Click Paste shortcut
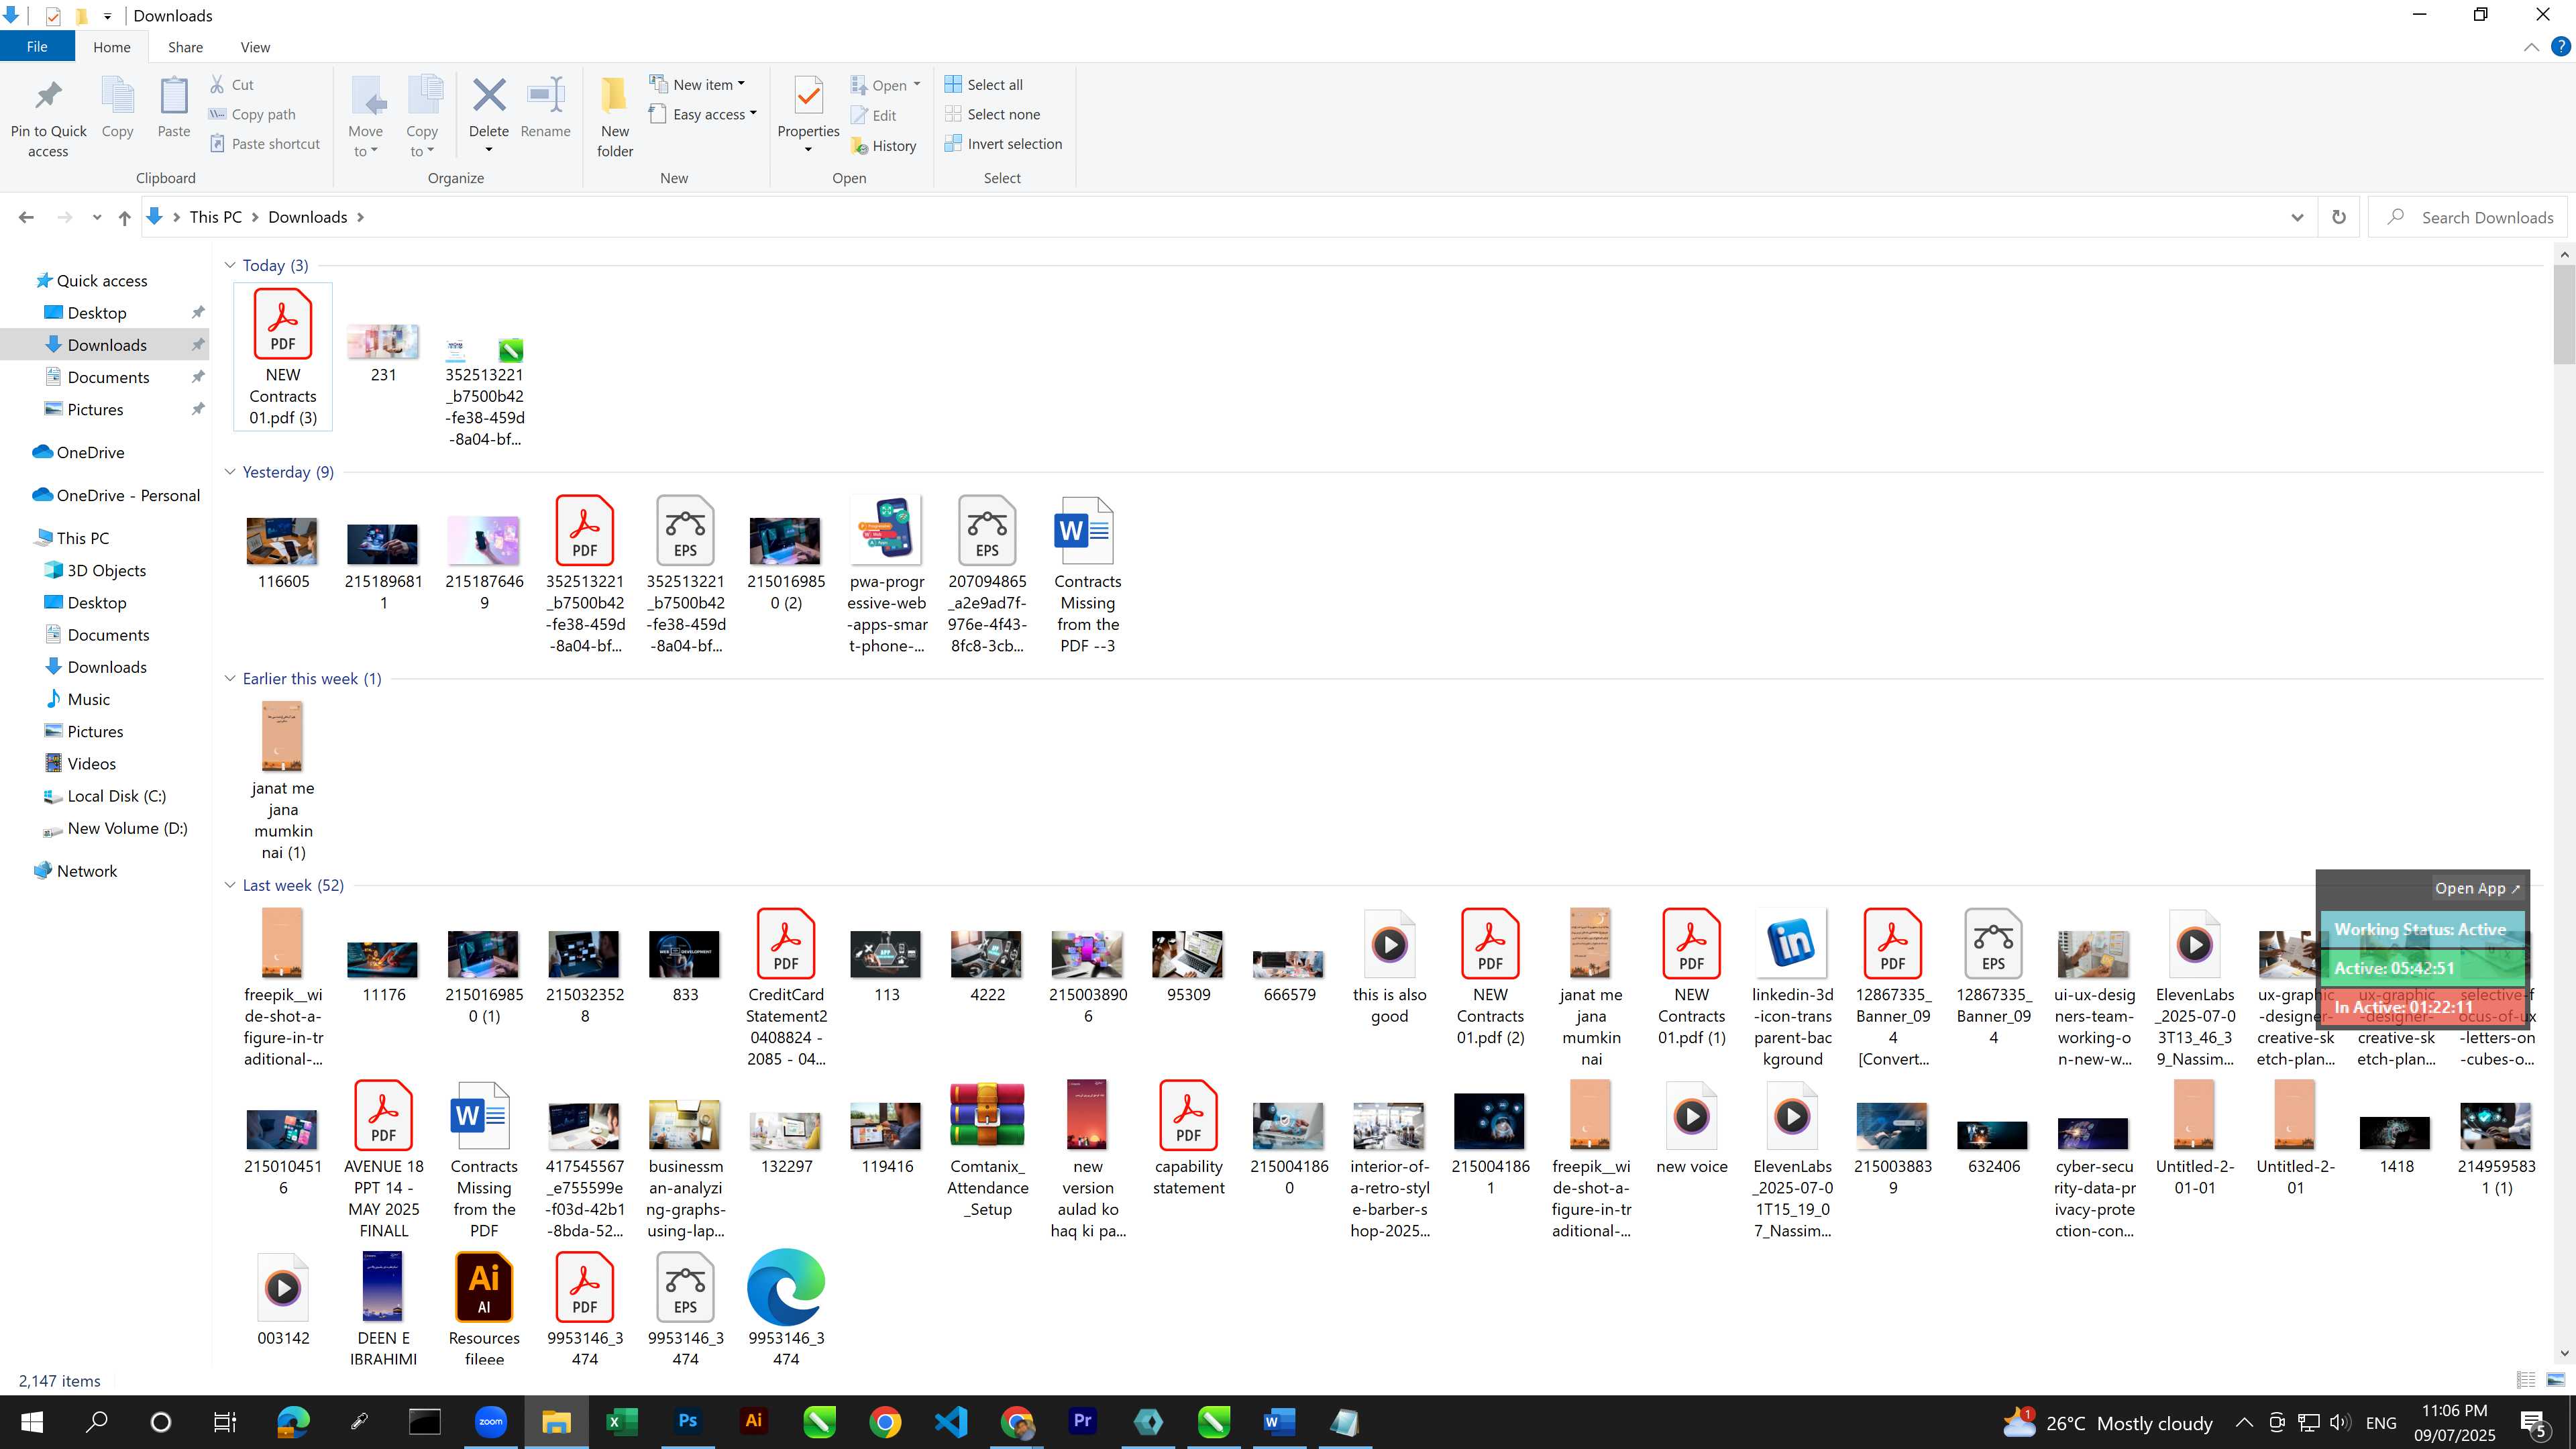 click(x=264, y=144)
